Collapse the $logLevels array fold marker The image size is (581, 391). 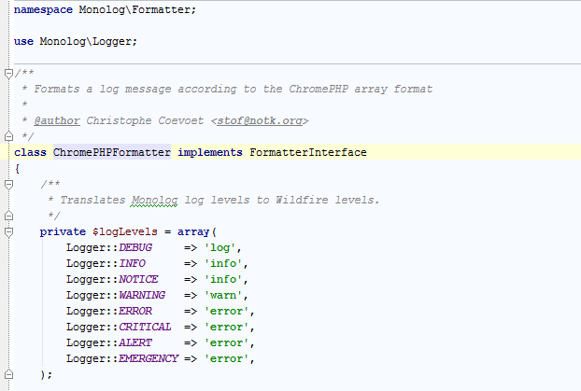(9, 231)
